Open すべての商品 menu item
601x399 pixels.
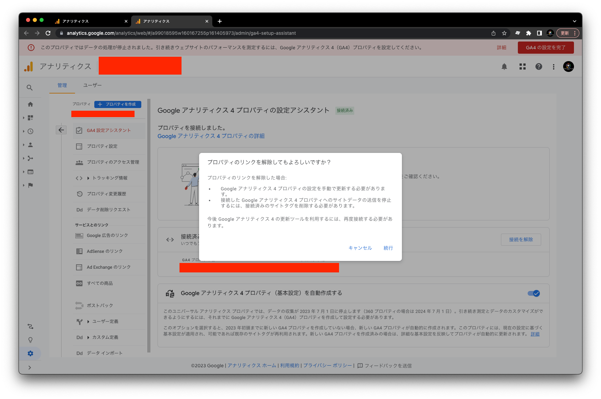[109, 283]
